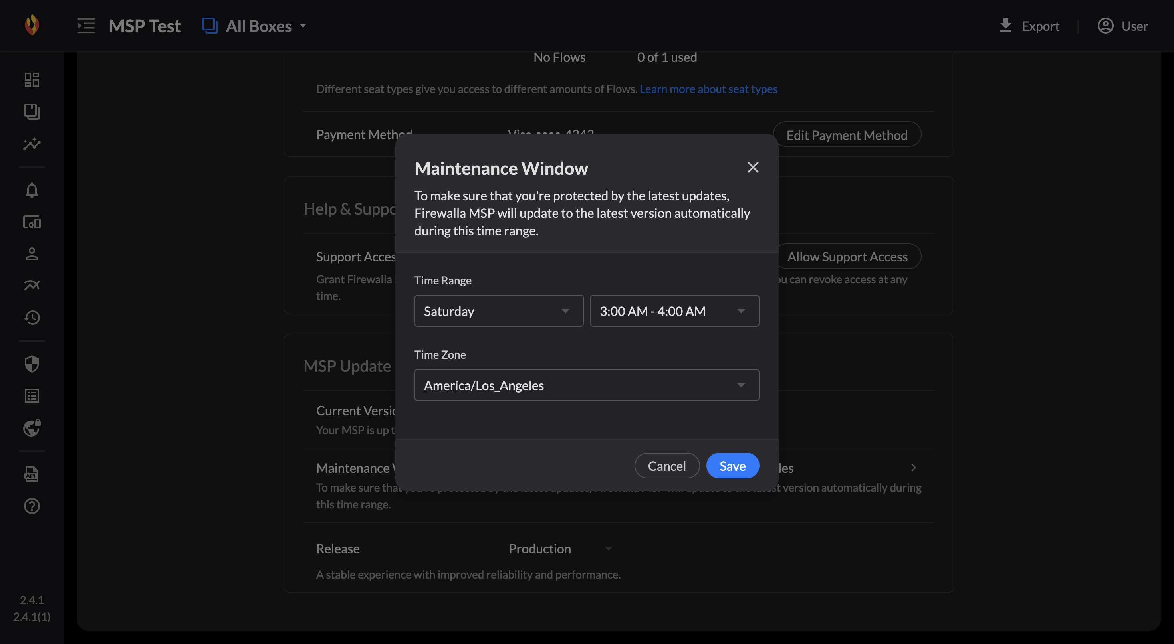Open the Alarms bell icon
Screen dimensions: 1174x644
(32, 190)
